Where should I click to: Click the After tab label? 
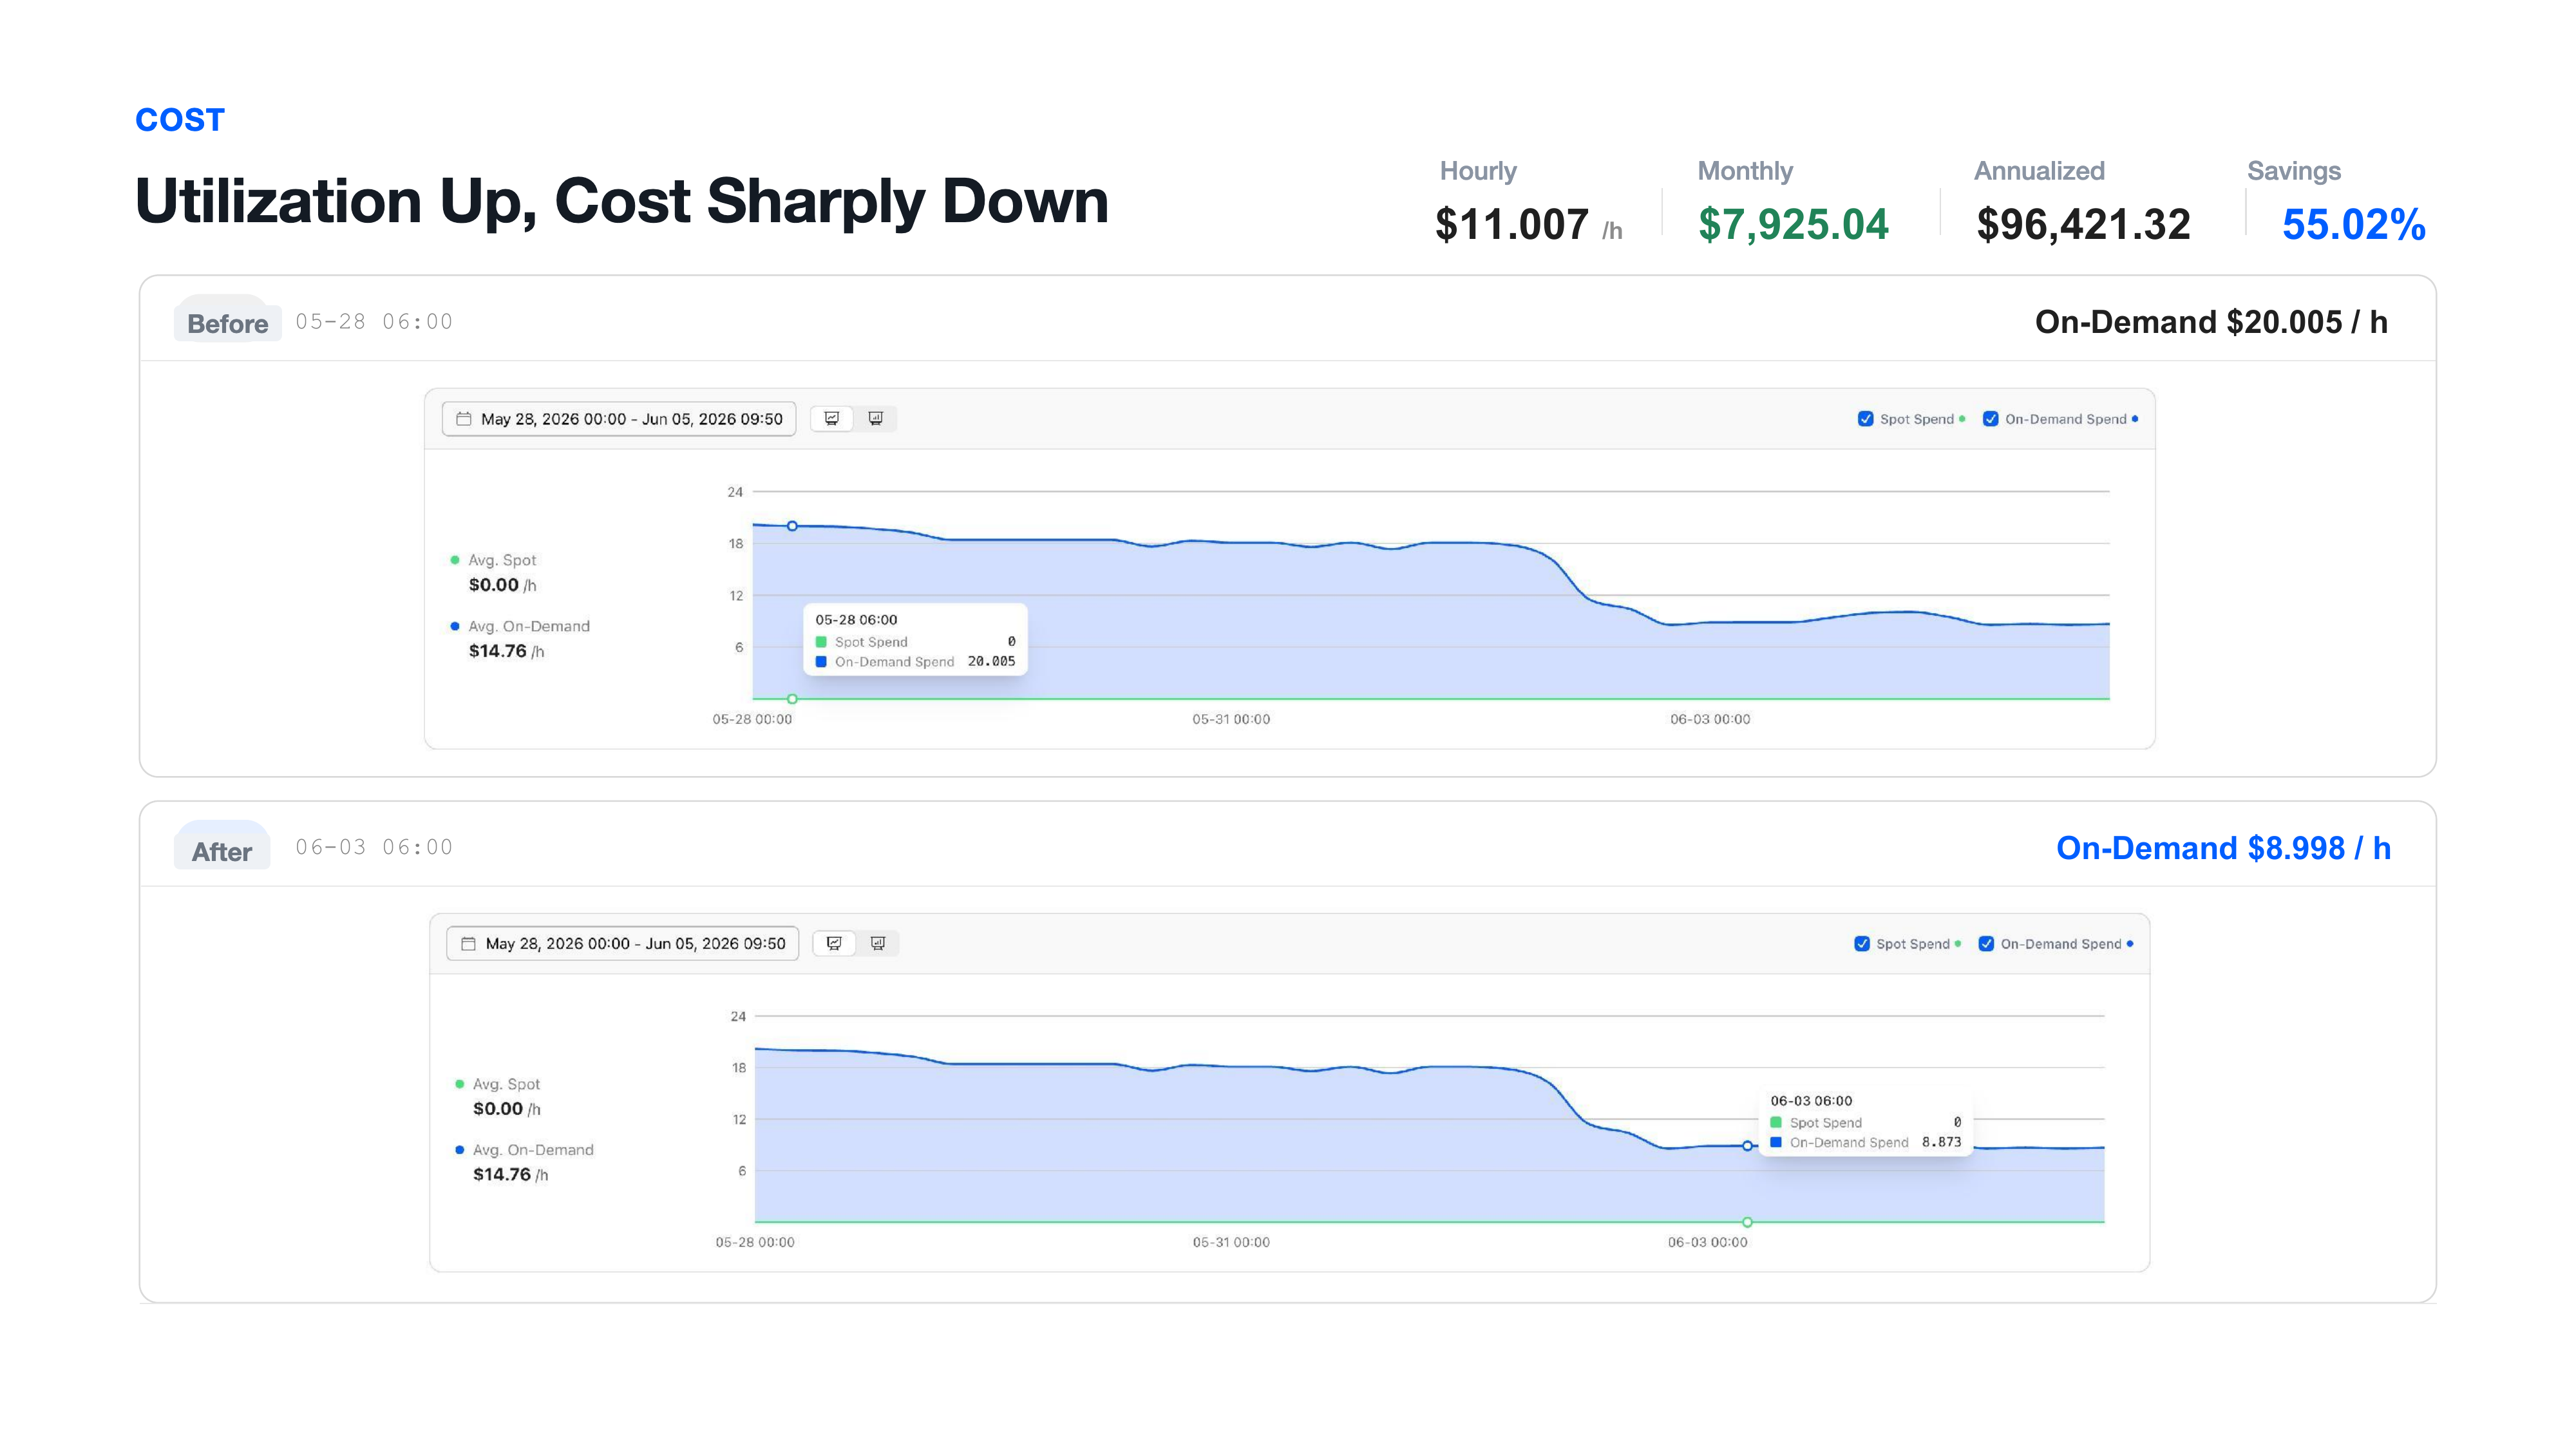[222, 851]
